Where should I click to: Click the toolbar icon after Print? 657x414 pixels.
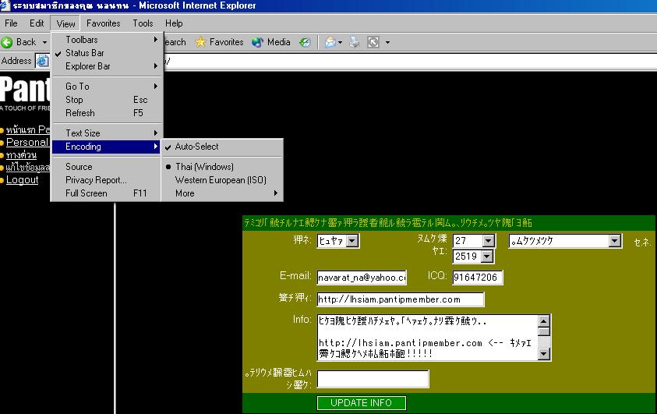click(373, 42)
